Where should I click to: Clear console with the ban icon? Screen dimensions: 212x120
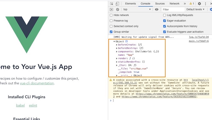(118, 9)
